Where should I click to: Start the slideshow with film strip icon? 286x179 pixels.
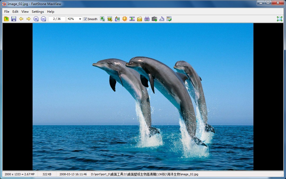pyautogui.click(x=132, y=19)
